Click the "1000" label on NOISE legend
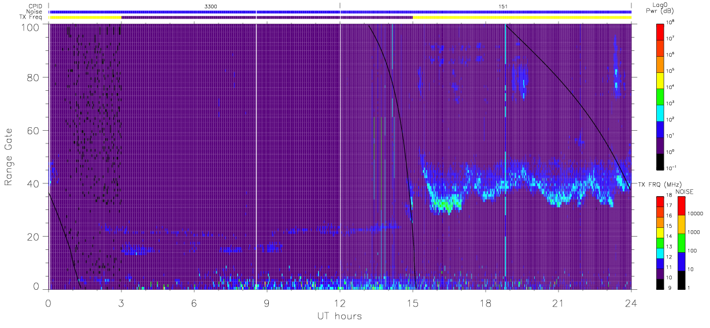 (694, 231)
